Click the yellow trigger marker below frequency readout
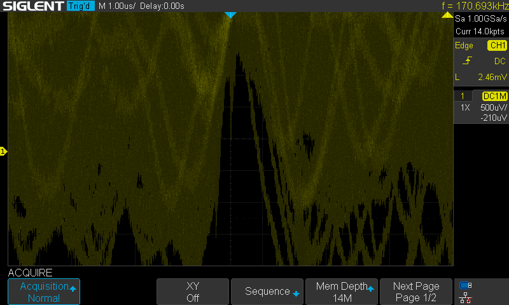The image size is (509, 305). click(x=447, y=15)
